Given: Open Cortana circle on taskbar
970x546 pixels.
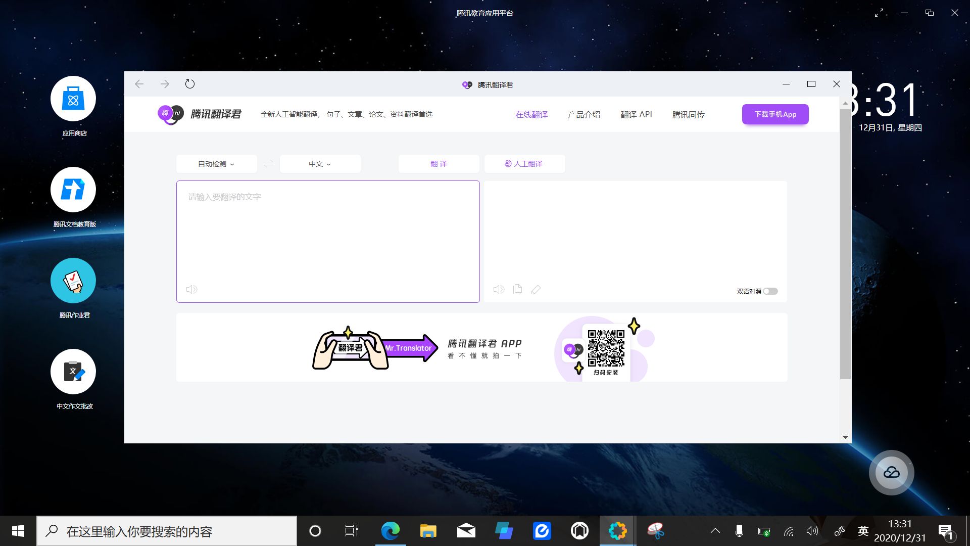Looking at the screenshot, I should click(315, 531).
